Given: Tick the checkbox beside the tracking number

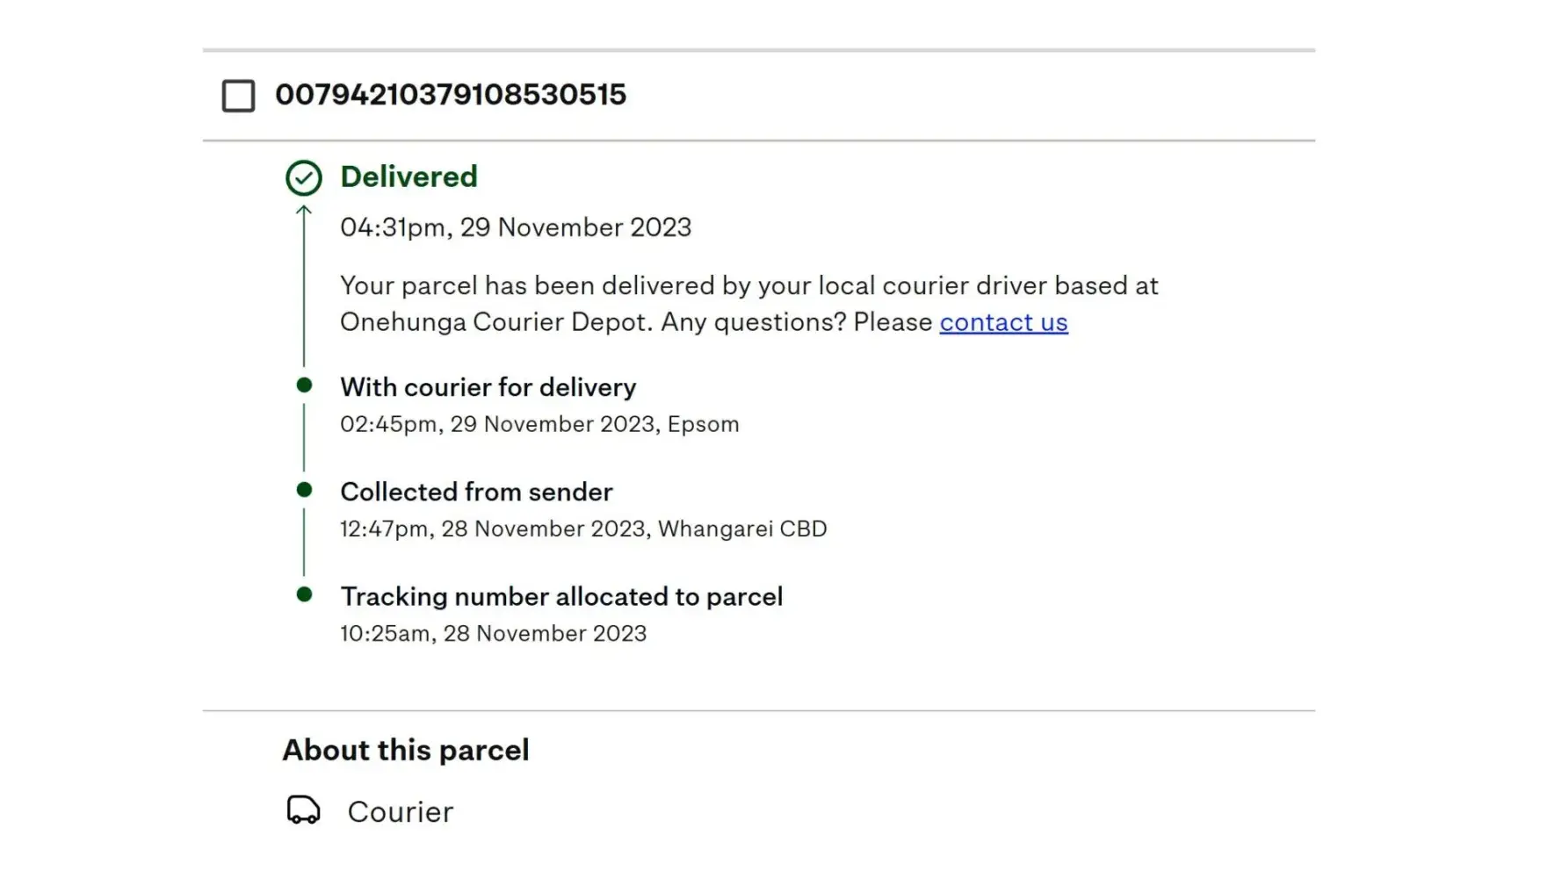Looking at the screenshot, I should (x=238, y=96).
